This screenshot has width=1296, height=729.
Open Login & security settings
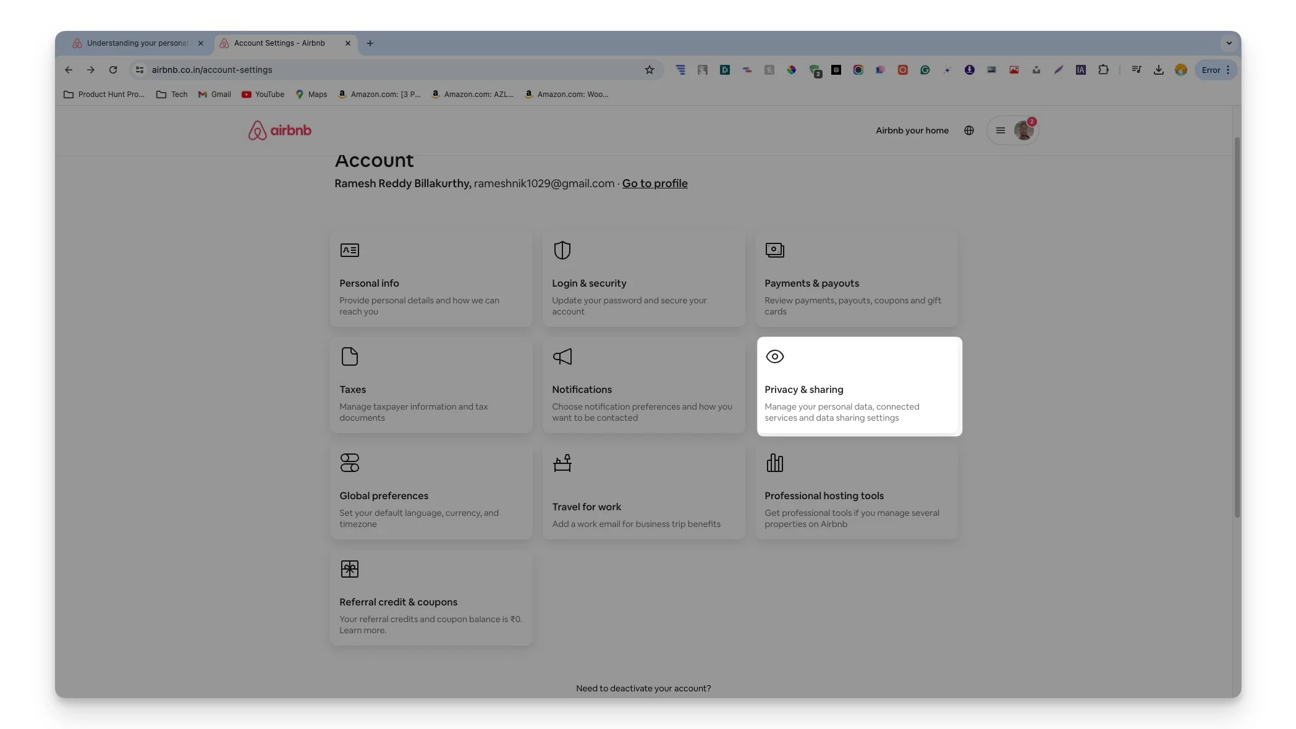[x=643, y=278]
